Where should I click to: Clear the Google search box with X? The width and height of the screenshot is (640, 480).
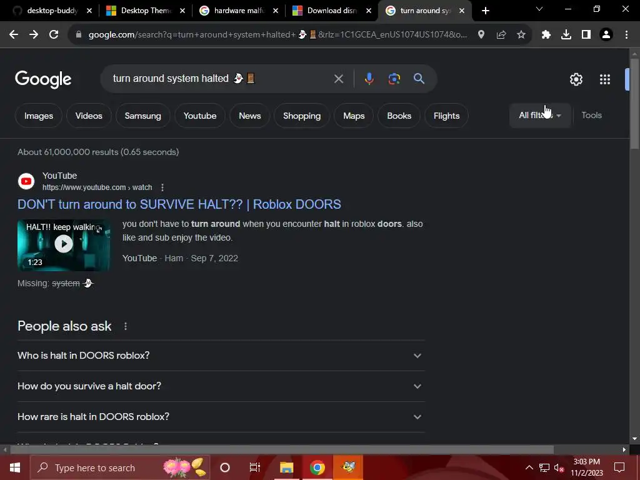pyautogui.click(x=339, y=79)
